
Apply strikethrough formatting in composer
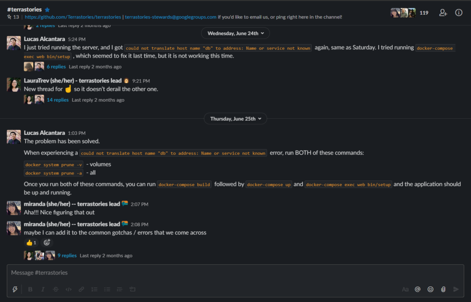click(x=56, y=290)
